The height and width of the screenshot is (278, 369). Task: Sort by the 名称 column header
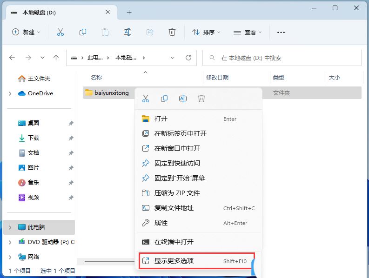point(96,77)
